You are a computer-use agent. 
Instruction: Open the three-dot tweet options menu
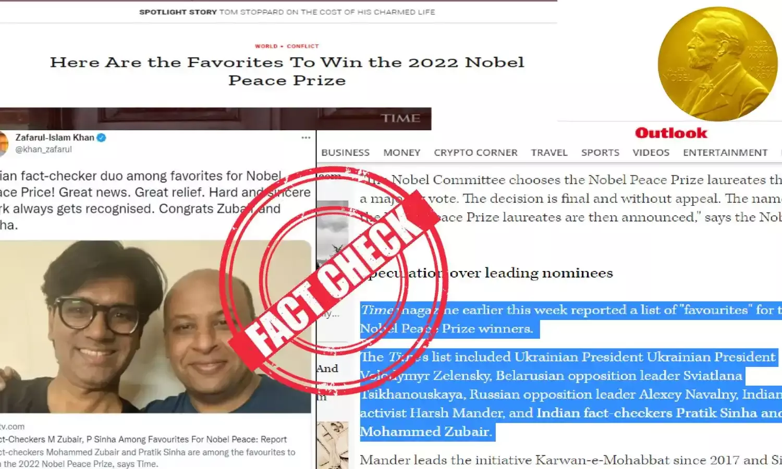pos(306,138)
